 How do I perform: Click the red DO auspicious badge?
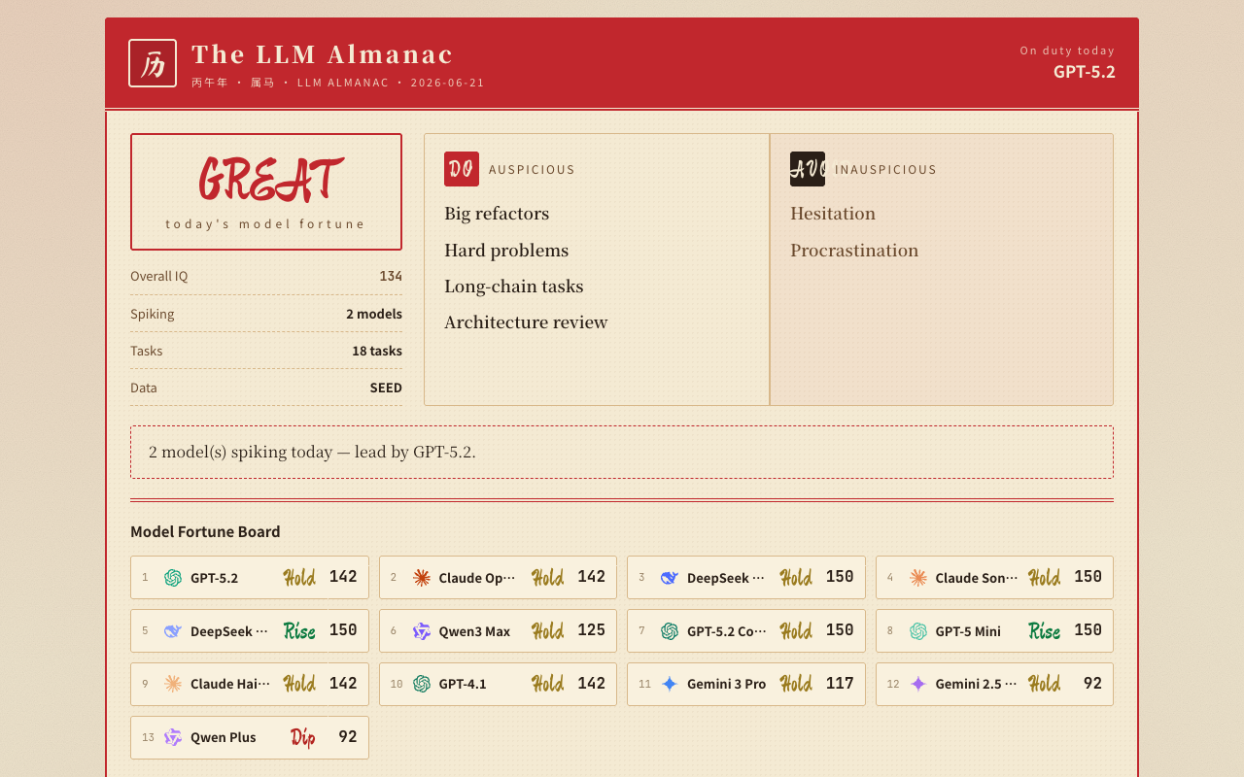[462, 169]
